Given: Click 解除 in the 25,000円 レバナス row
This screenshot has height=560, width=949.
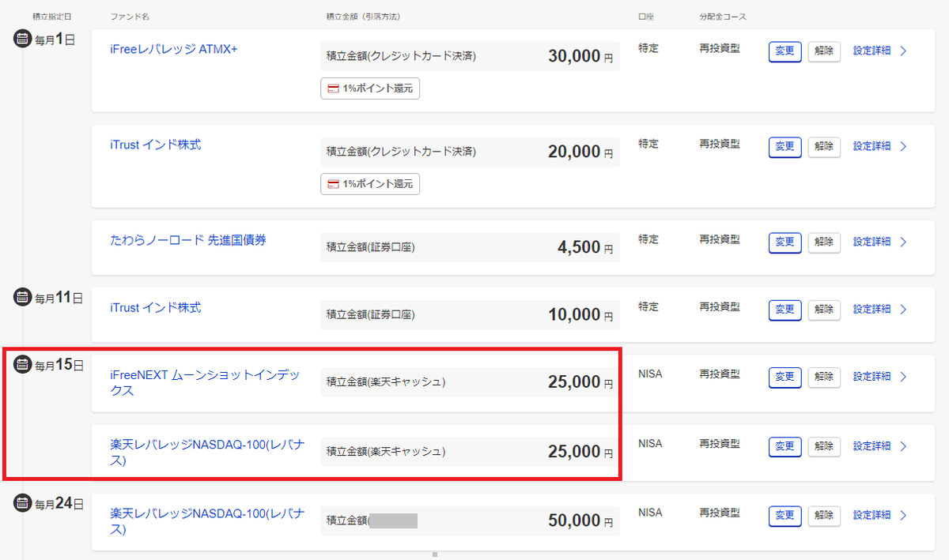Looking at the screenshot, I should (x=824, y=447).
